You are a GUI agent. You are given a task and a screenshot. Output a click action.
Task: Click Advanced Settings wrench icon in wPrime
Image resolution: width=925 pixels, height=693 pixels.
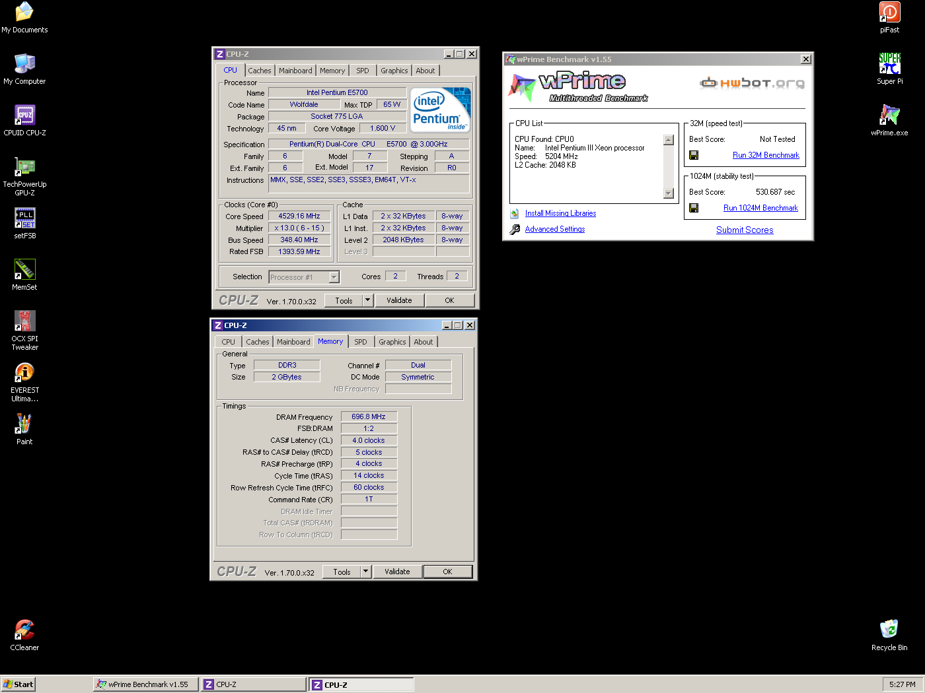tap(515, 229)
